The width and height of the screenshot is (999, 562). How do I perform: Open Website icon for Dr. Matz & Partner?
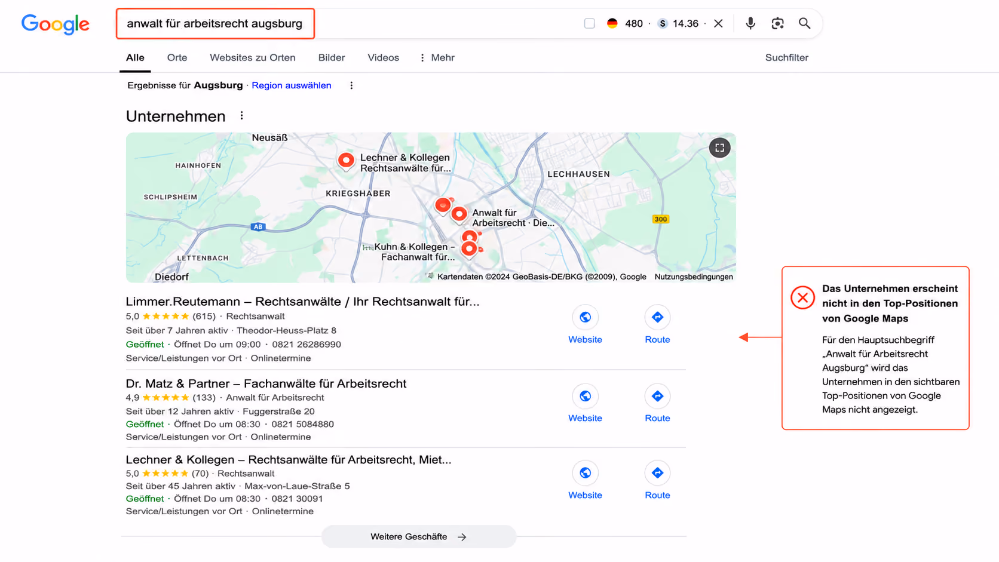585,396
